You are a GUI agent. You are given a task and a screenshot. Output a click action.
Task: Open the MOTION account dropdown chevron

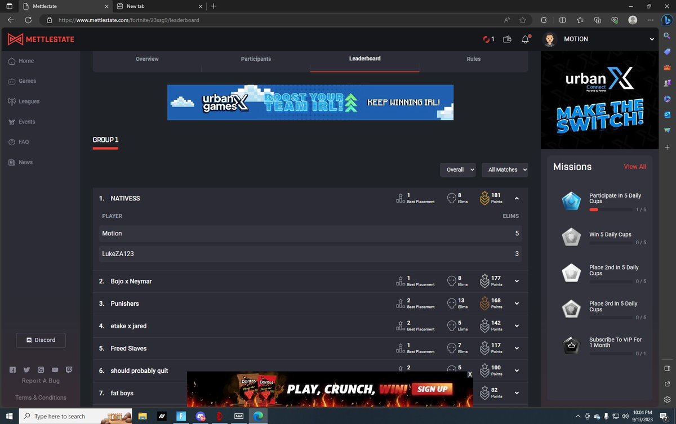pos(652,39)
